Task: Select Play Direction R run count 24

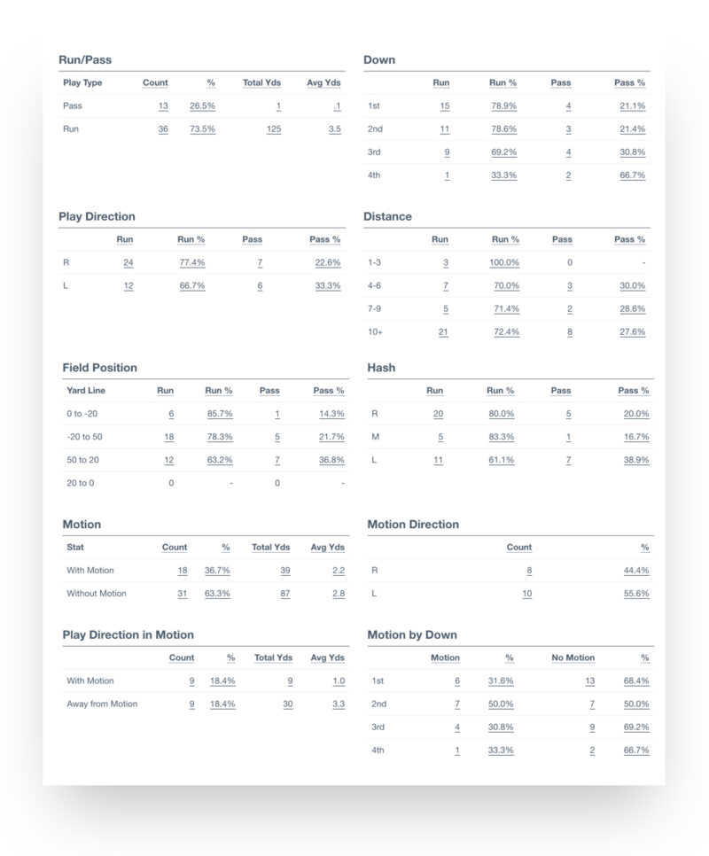Action: 129,262
